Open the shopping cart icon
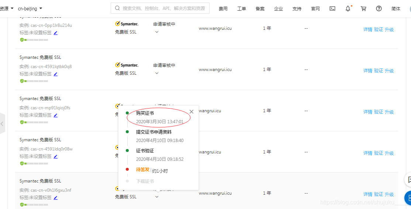Image resolution: width=411 pixels, height=209 pixels. [x=363, y=8]
